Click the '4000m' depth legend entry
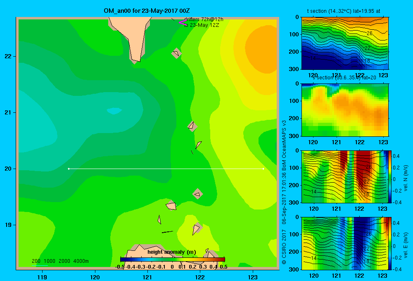This screenshot has width=413, height=281. 81,261
